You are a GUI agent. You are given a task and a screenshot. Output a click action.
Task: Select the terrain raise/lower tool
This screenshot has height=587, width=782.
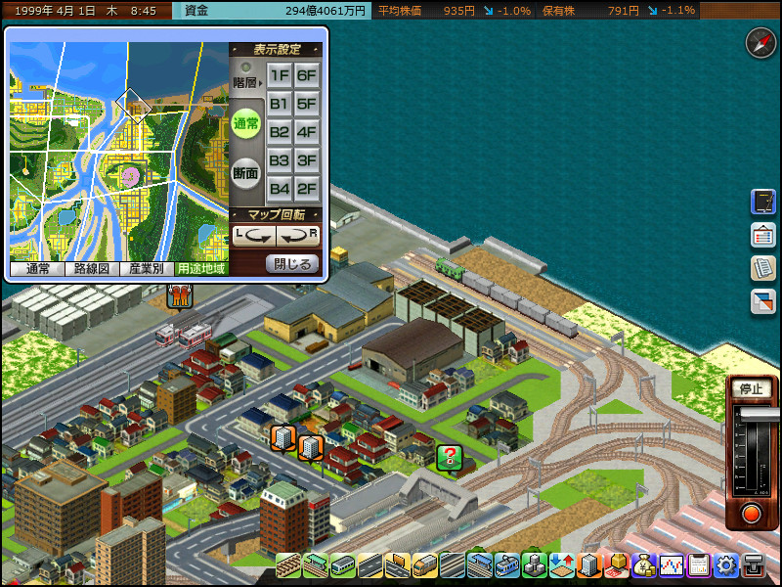pyautogui.click(x=561, y=565)
